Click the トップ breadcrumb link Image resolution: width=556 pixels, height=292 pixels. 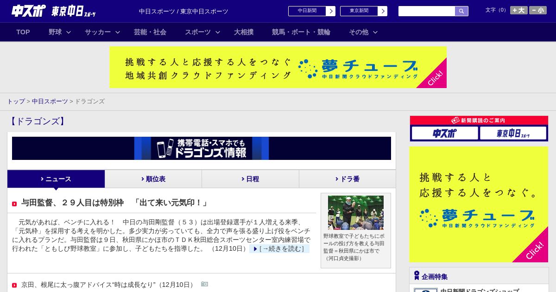pos(16,101)
